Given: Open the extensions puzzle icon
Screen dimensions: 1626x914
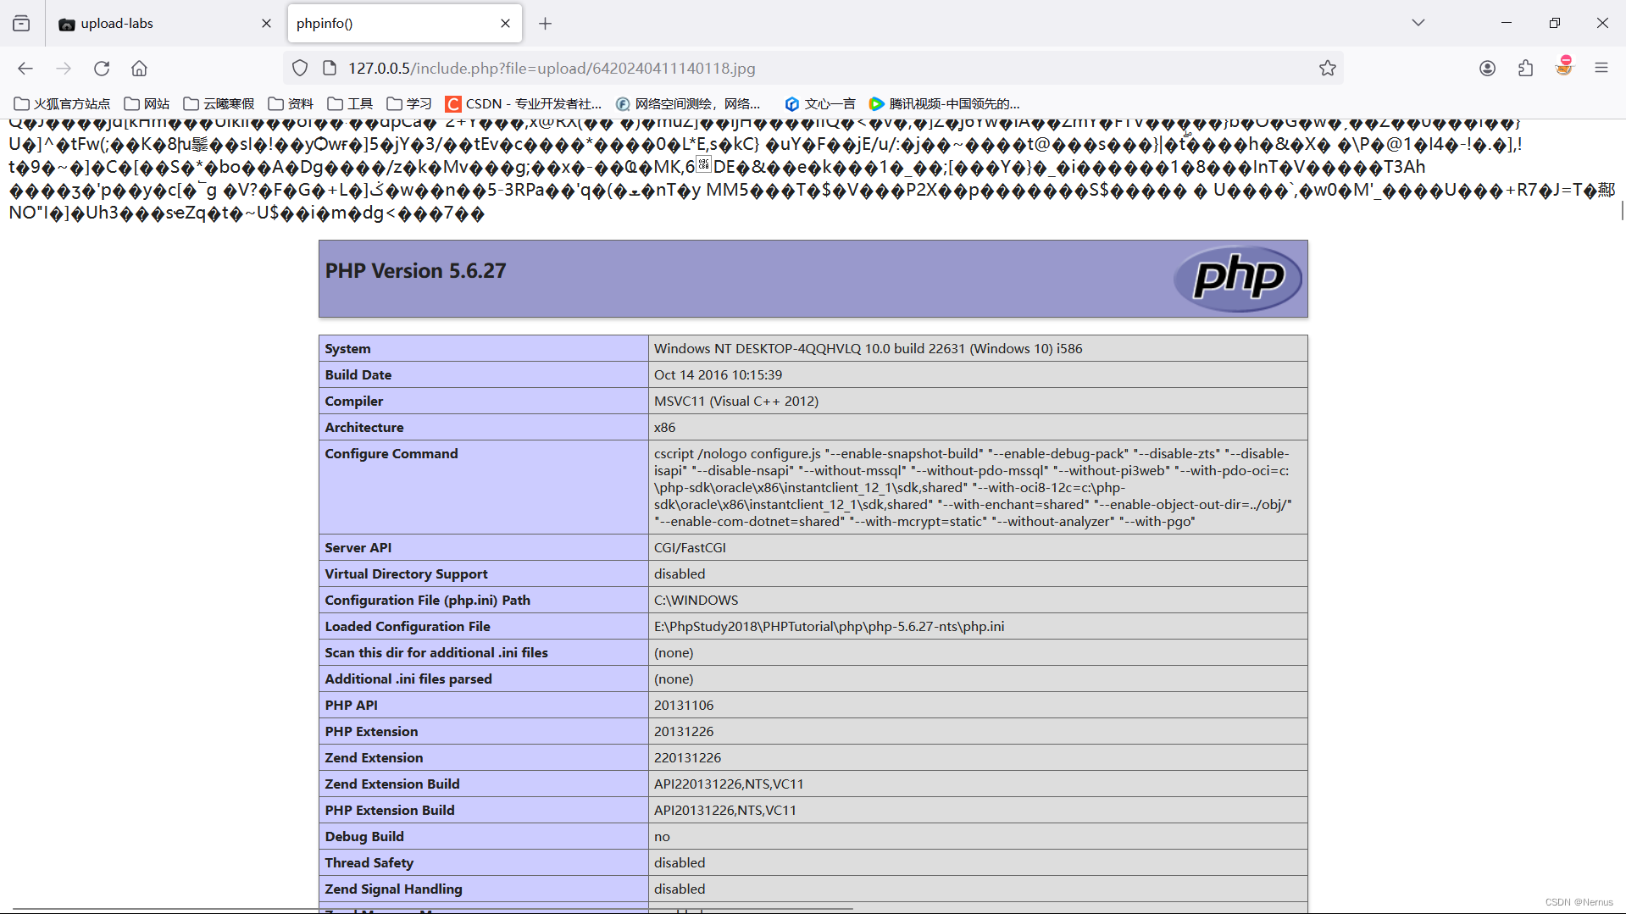Looking at the screenshot, I should coord(1526,69).
